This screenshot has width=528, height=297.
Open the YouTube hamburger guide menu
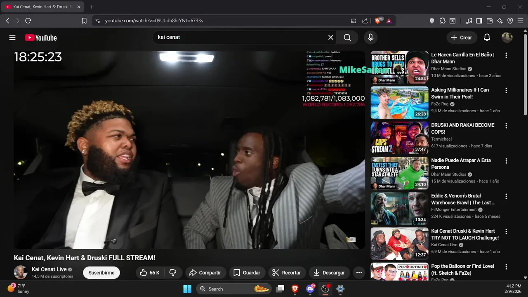(12, 38)
